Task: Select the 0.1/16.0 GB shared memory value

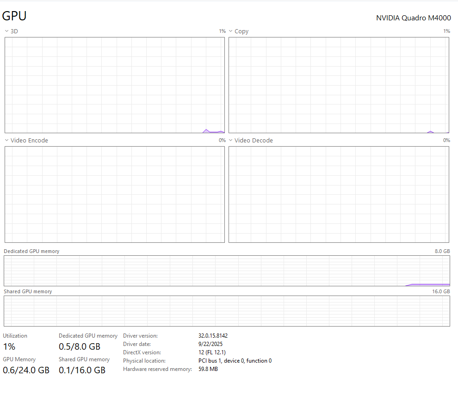Action: [82, 370]
